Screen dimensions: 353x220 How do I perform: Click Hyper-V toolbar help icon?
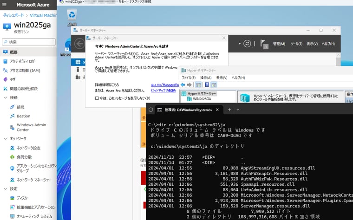(x=207, y=85)
